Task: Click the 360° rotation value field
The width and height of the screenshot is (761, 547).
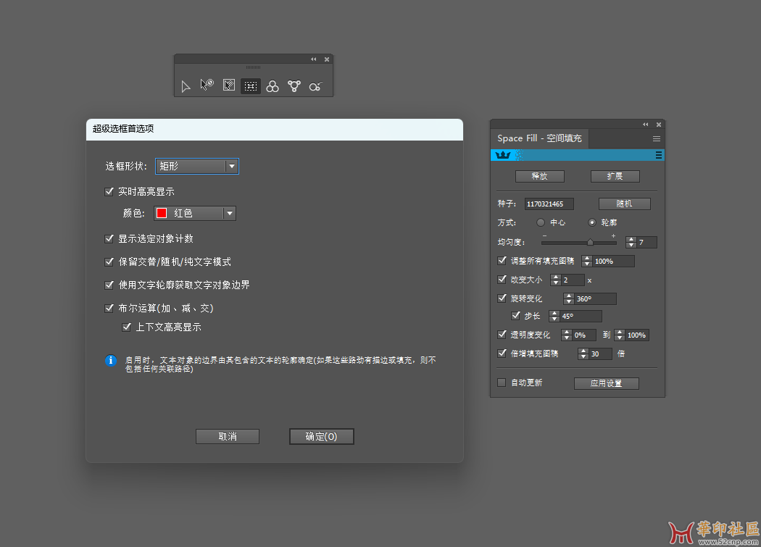Action: [595, 298]
